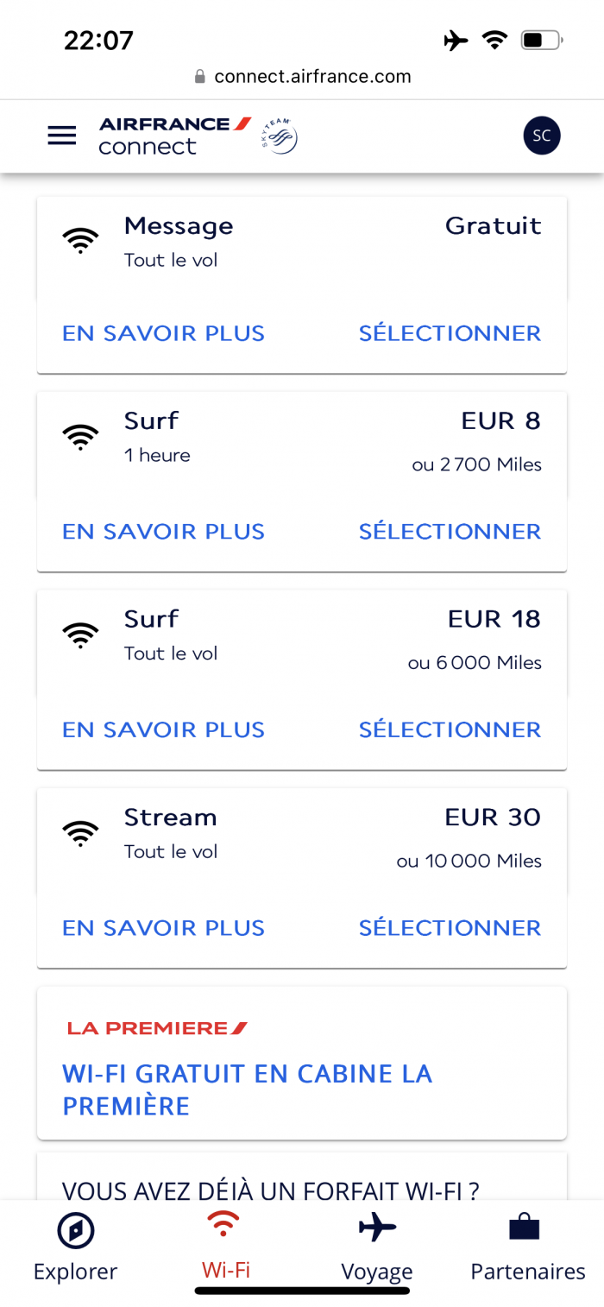Image resolution: width=604 pixels, height=1307 pixels.
Task: Tap the Wi-Fi icon beside Stream plan
Action: coord(80,831)
